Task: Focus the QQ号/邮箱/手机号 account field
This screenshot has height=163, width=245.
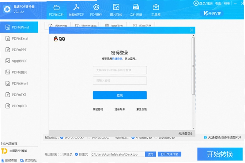Action: pyautogui.click(x=120, y=70)
